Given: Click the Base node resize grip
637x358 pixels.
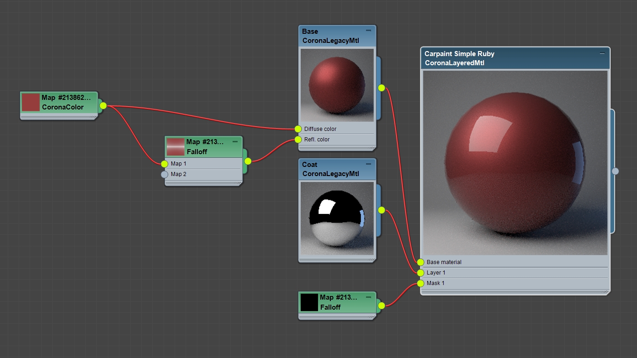Looking at the screenshot, I should pyautogui.click(x=372, y=147).
